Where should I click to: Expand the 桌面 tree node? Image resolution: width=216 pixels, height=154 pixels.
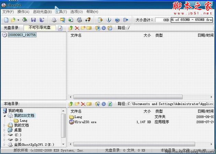click(x=4, y=130)
